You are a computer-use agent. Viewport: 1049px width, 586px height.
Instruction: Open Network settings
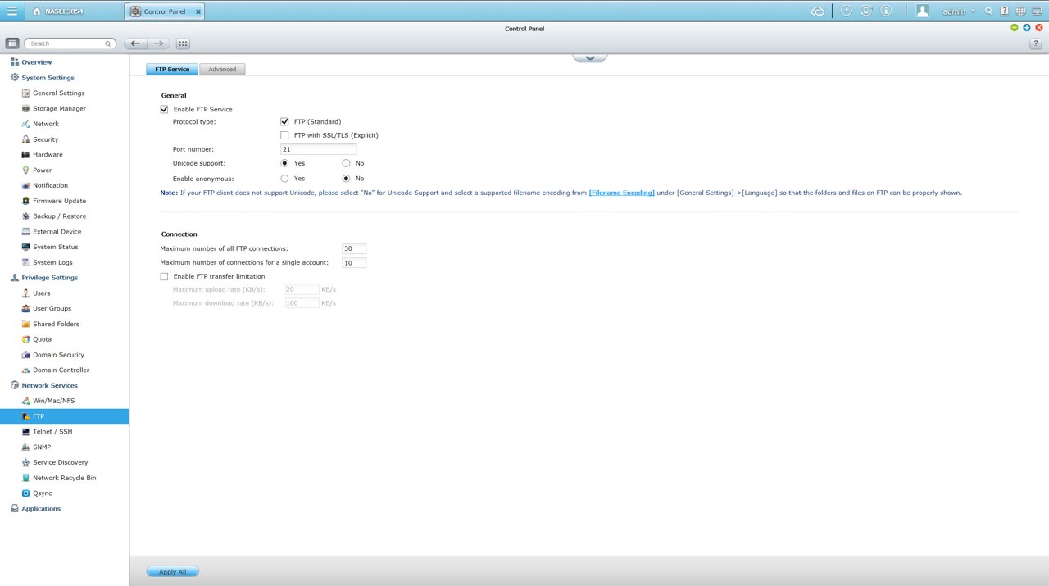pyautogui.click(x=45, y=124)
